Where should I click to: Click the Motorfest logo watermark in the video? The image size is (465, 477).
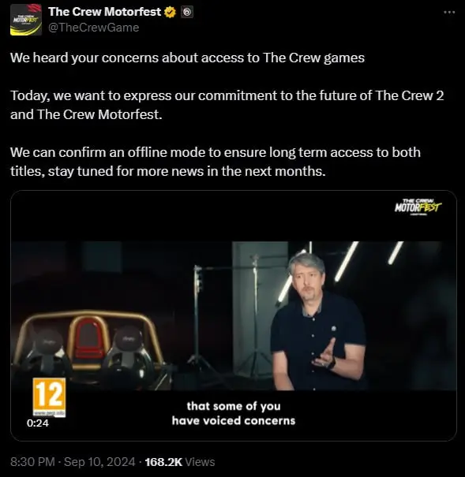pos(418,207)
